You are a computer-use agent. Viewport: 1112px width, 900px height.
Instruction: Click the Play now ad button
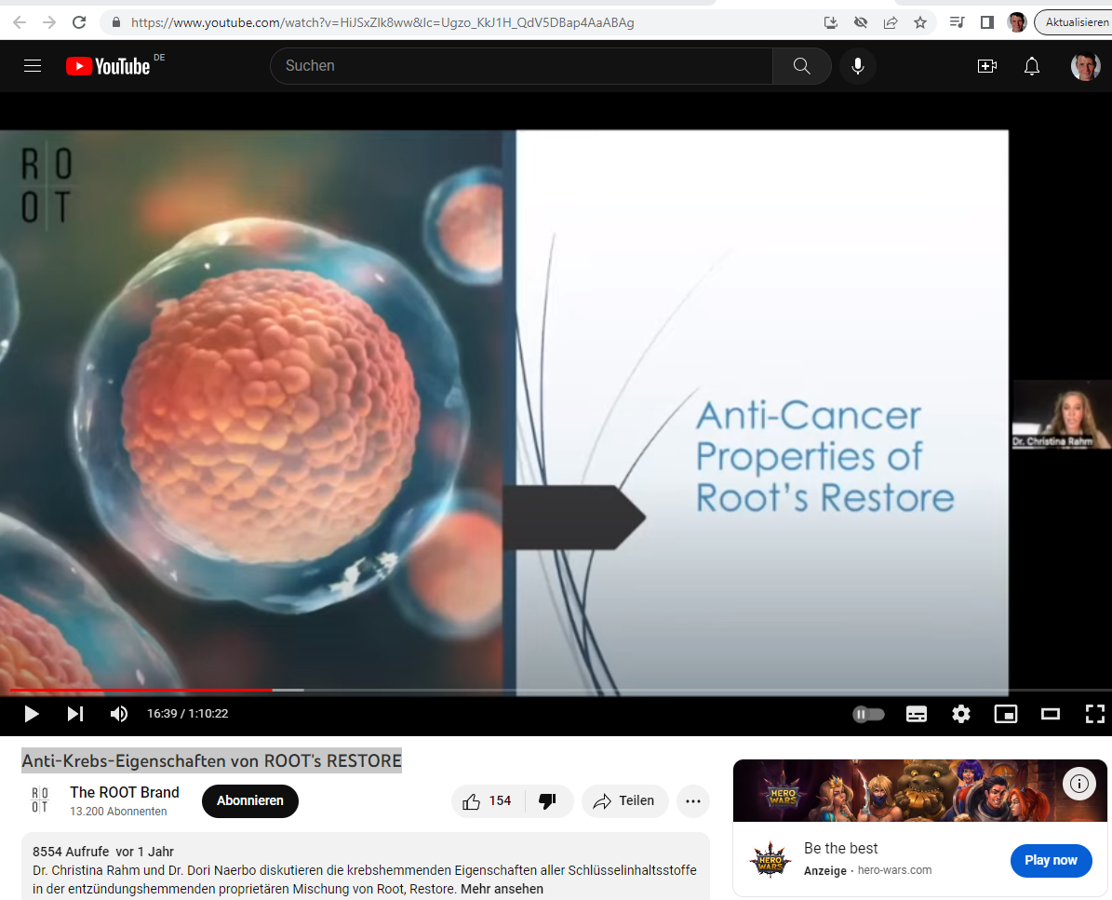(x=1051, y=860)
